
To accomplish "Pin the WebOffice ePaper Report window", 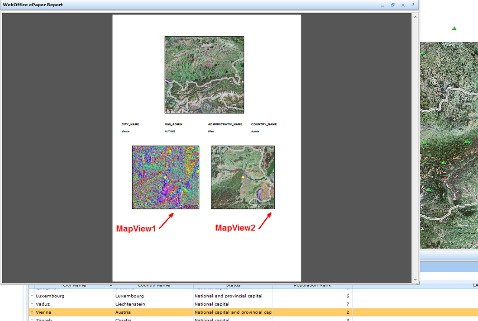I will tap(412, 5).
